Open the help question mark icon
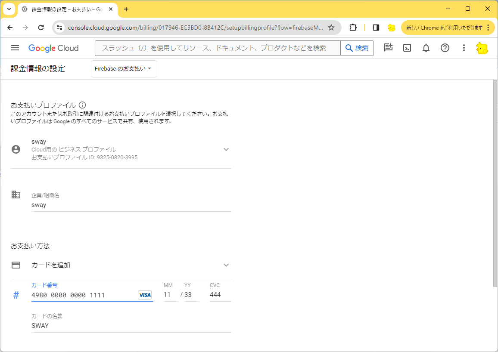The width and height of the screenshot is (498, 352). [x=445, y=48]
